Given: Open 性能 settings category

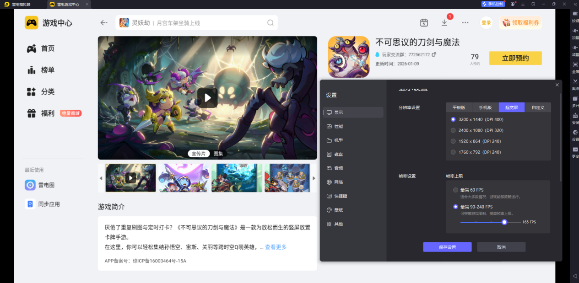Looking at the screenshot, I should point(353,126).
